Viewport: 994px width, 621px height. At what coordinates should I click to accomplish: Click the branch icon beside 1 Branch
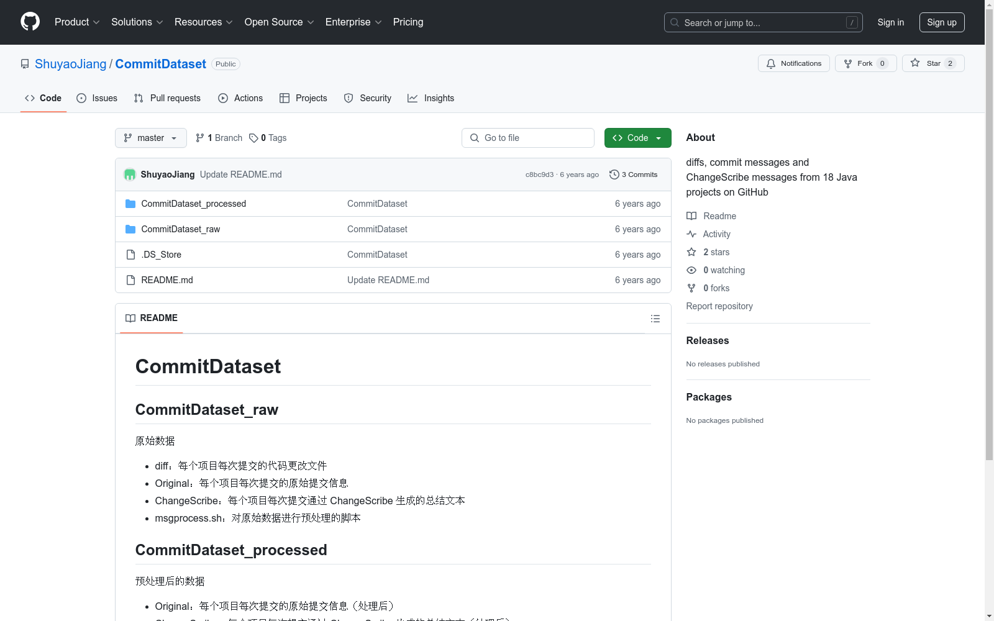pos(200,138)
